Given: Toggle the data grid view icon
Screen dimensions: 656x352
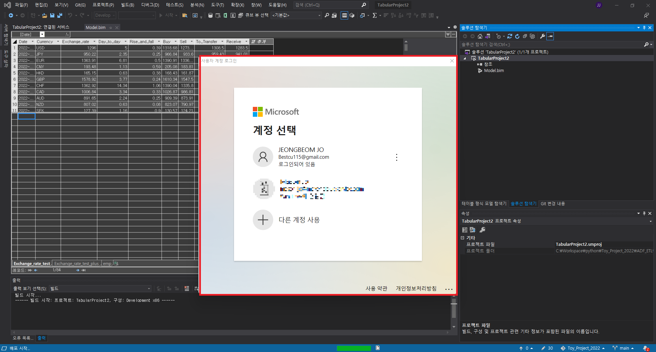Looking at the screenshot, I should (344, 15).
